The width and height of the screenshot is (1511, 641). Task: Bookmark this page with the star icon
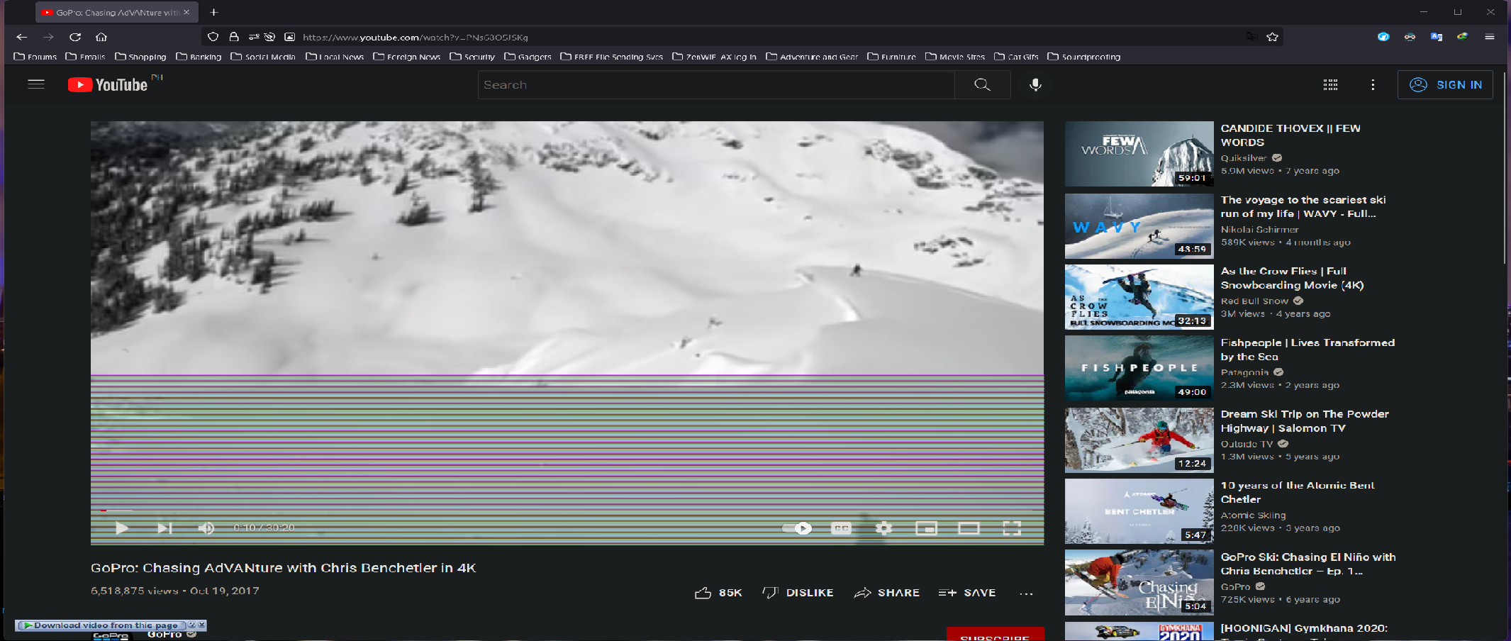point(1273,37)
